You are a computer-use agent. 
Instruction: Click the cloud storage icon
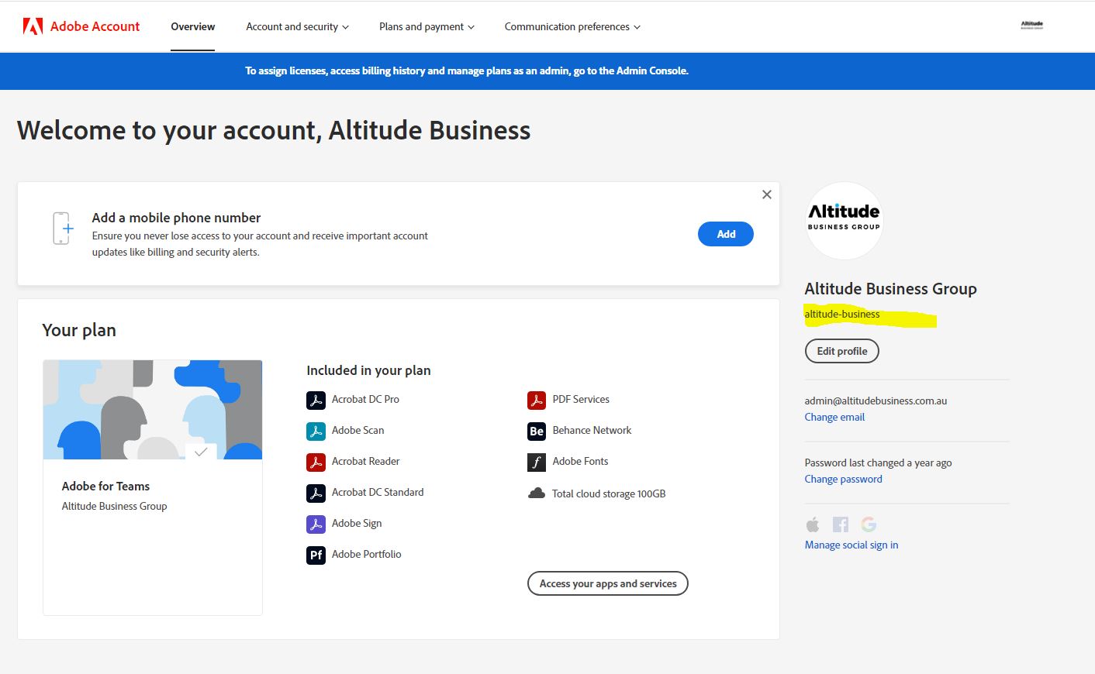pyautogui.click(x=536, y=492)
